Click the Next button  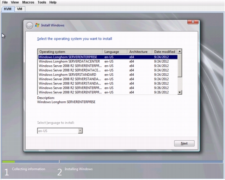click(184, 143)
